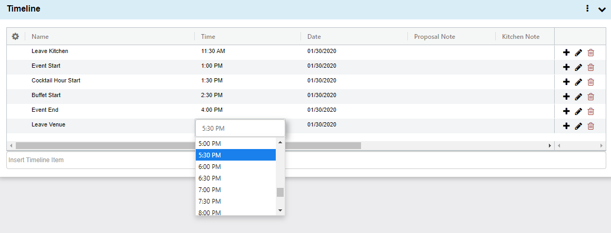Edit the Buffet Start row
The height and width of the screenshot is (233, 611).
[x=578, y=97]
